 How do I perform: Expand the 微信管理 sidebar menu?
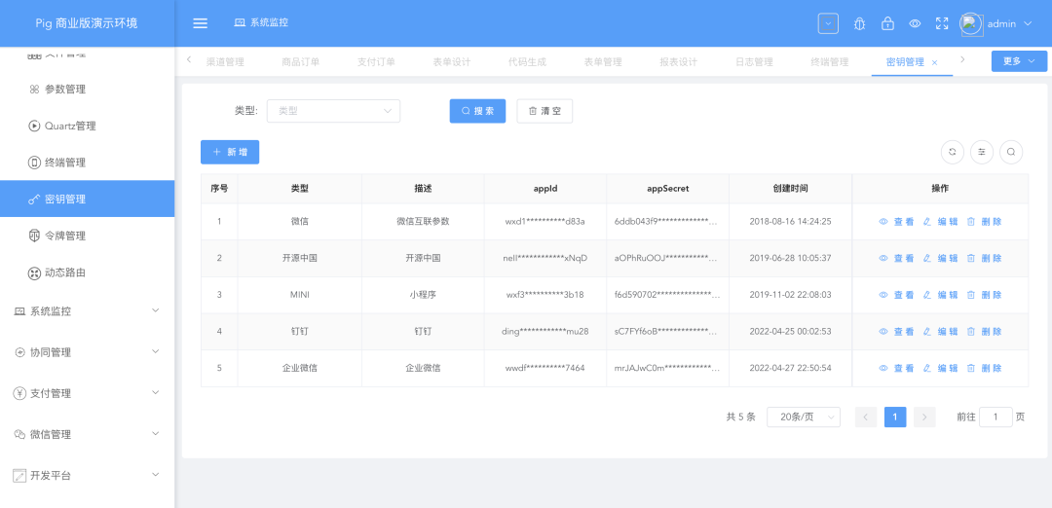point(88,434)
